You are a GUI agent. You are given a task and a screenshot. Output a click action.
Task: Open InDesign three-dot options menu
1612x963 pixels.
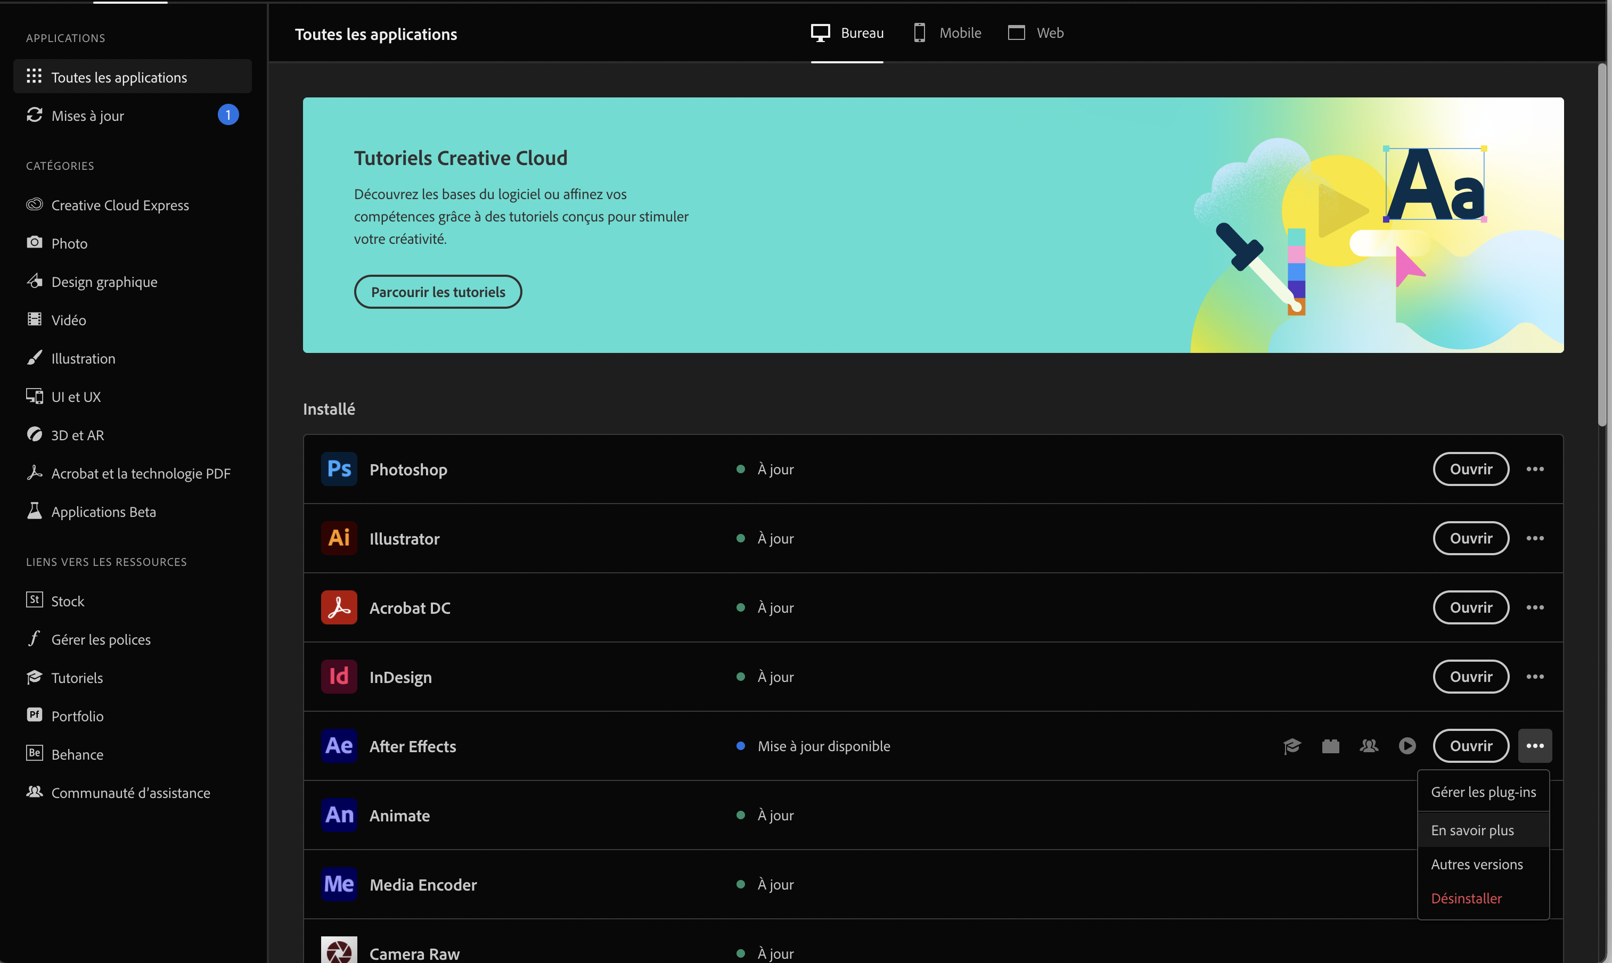(x=1535, y=676)
